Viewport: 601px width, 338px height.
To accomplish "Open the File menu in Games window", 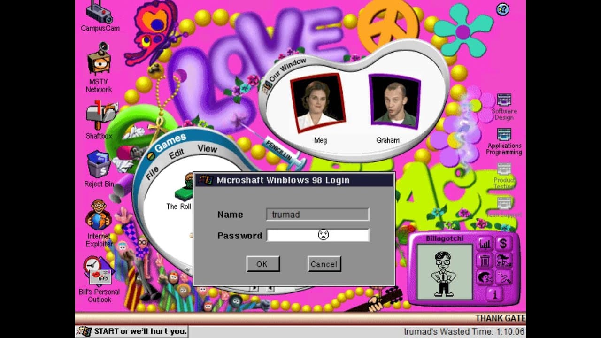I will [x=152, y=173].
